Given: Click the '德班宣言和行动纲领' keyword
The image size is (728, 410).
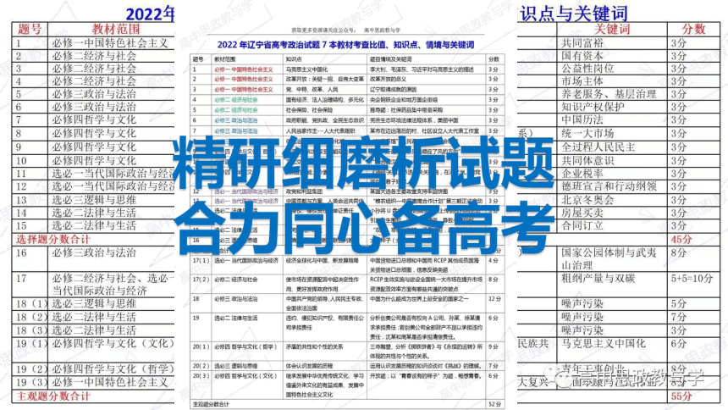Looking at the screenshot, I should 609,187.
